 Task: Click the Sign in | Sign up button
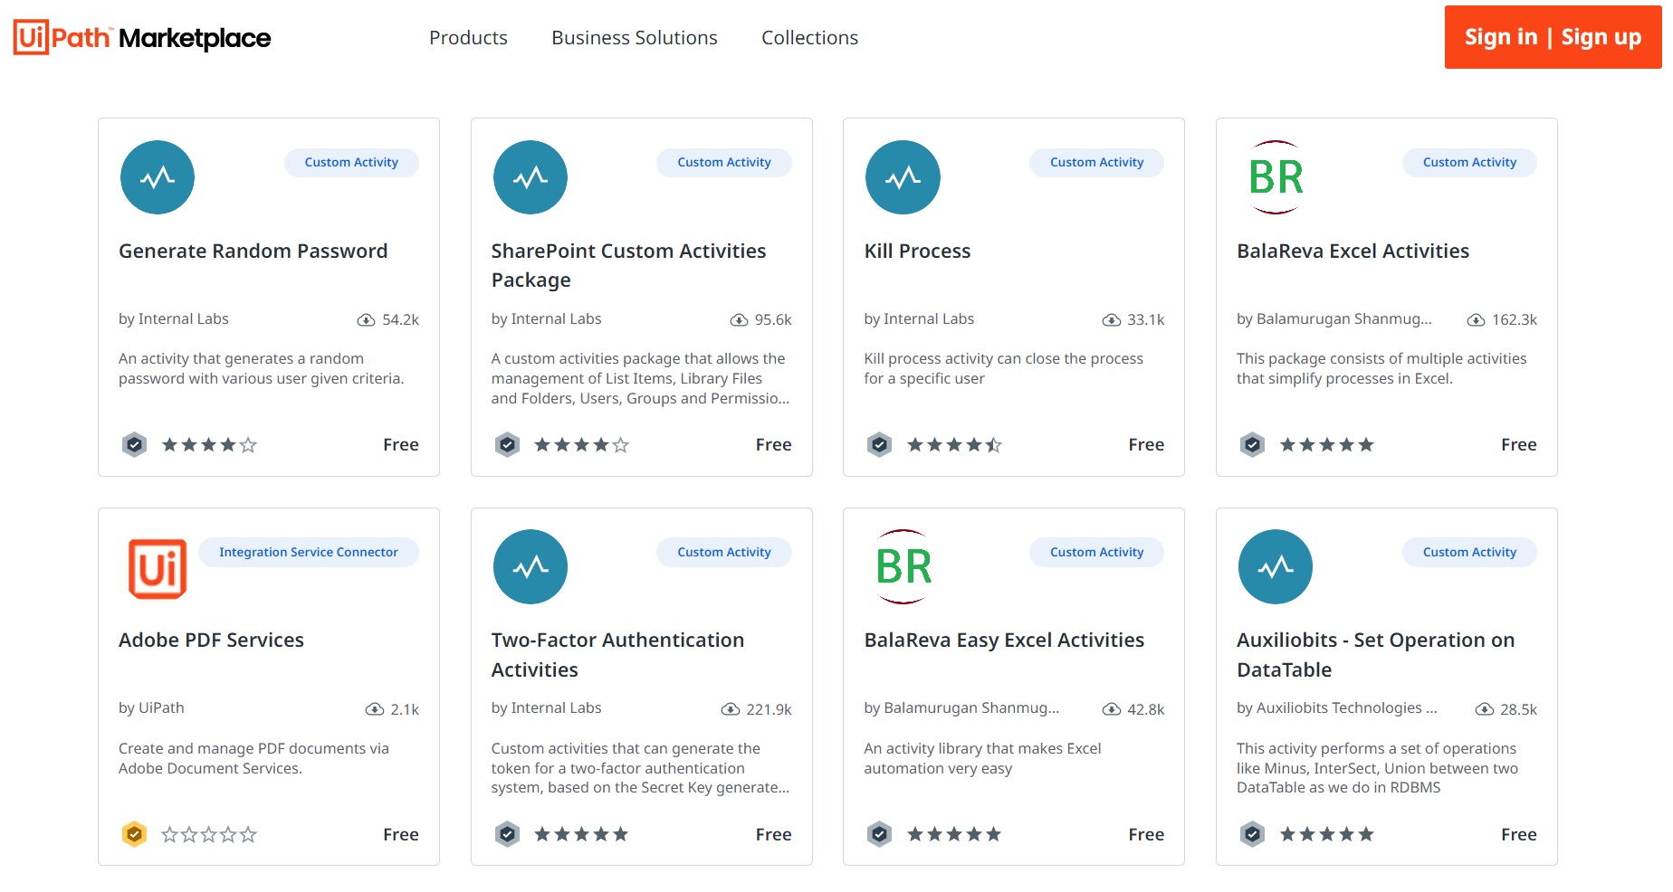click(1553, 37)
